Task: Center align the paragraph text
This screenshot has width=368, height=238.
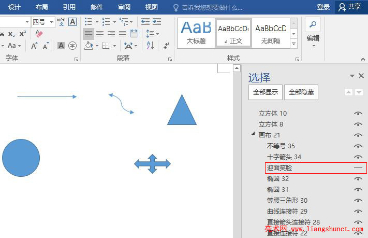Action: point(100,34)
